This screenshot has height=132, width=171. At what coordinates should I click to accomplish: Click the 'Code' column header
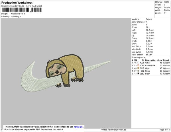tap(160, 60)
